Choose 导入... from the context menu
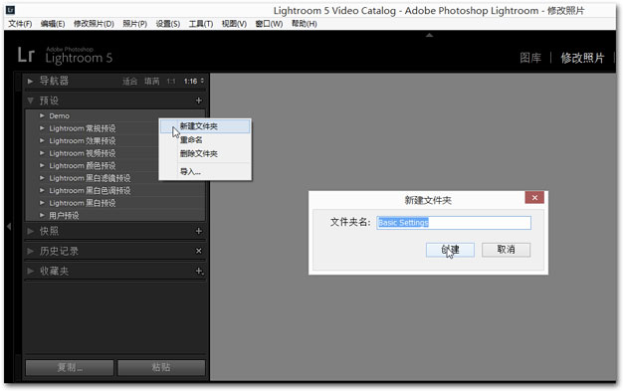 (x=205, y=172)
